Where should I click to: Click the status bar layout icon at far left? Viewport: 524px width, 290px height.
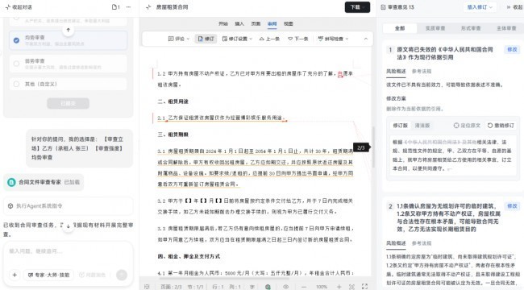[147, 287]
